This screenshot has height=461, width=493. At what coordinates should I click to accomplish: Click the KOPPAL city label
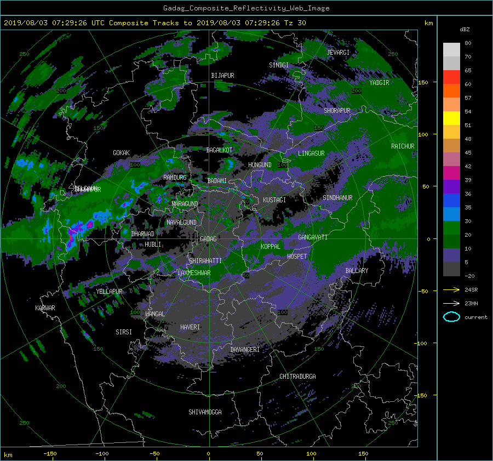click(x=271, y=247)
